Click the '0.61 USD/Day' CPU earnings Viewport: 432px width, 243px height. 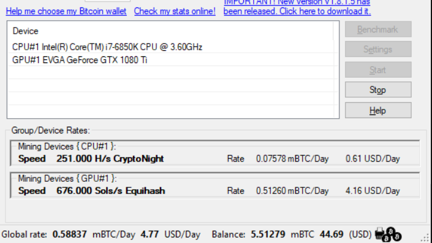[x=373, y=159]
